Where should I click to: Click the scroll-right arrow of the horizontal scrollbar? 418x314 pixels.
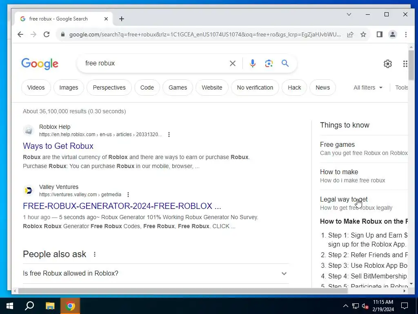click(405, 291)
